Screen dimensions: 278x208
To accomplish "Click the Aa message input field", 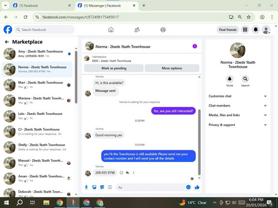I will (x=151, y=187).
